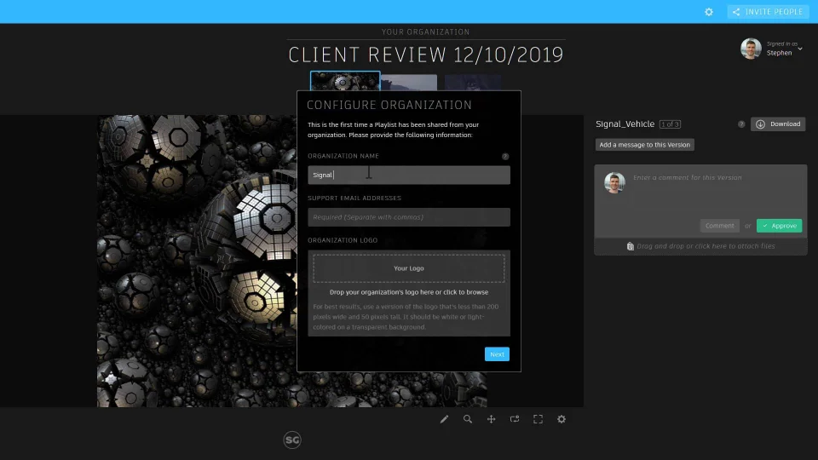Image resolution: width=818 pixels, height=460 pixels.
Task: Click the 1 of 3 version counter
Action: coord(670,124)
